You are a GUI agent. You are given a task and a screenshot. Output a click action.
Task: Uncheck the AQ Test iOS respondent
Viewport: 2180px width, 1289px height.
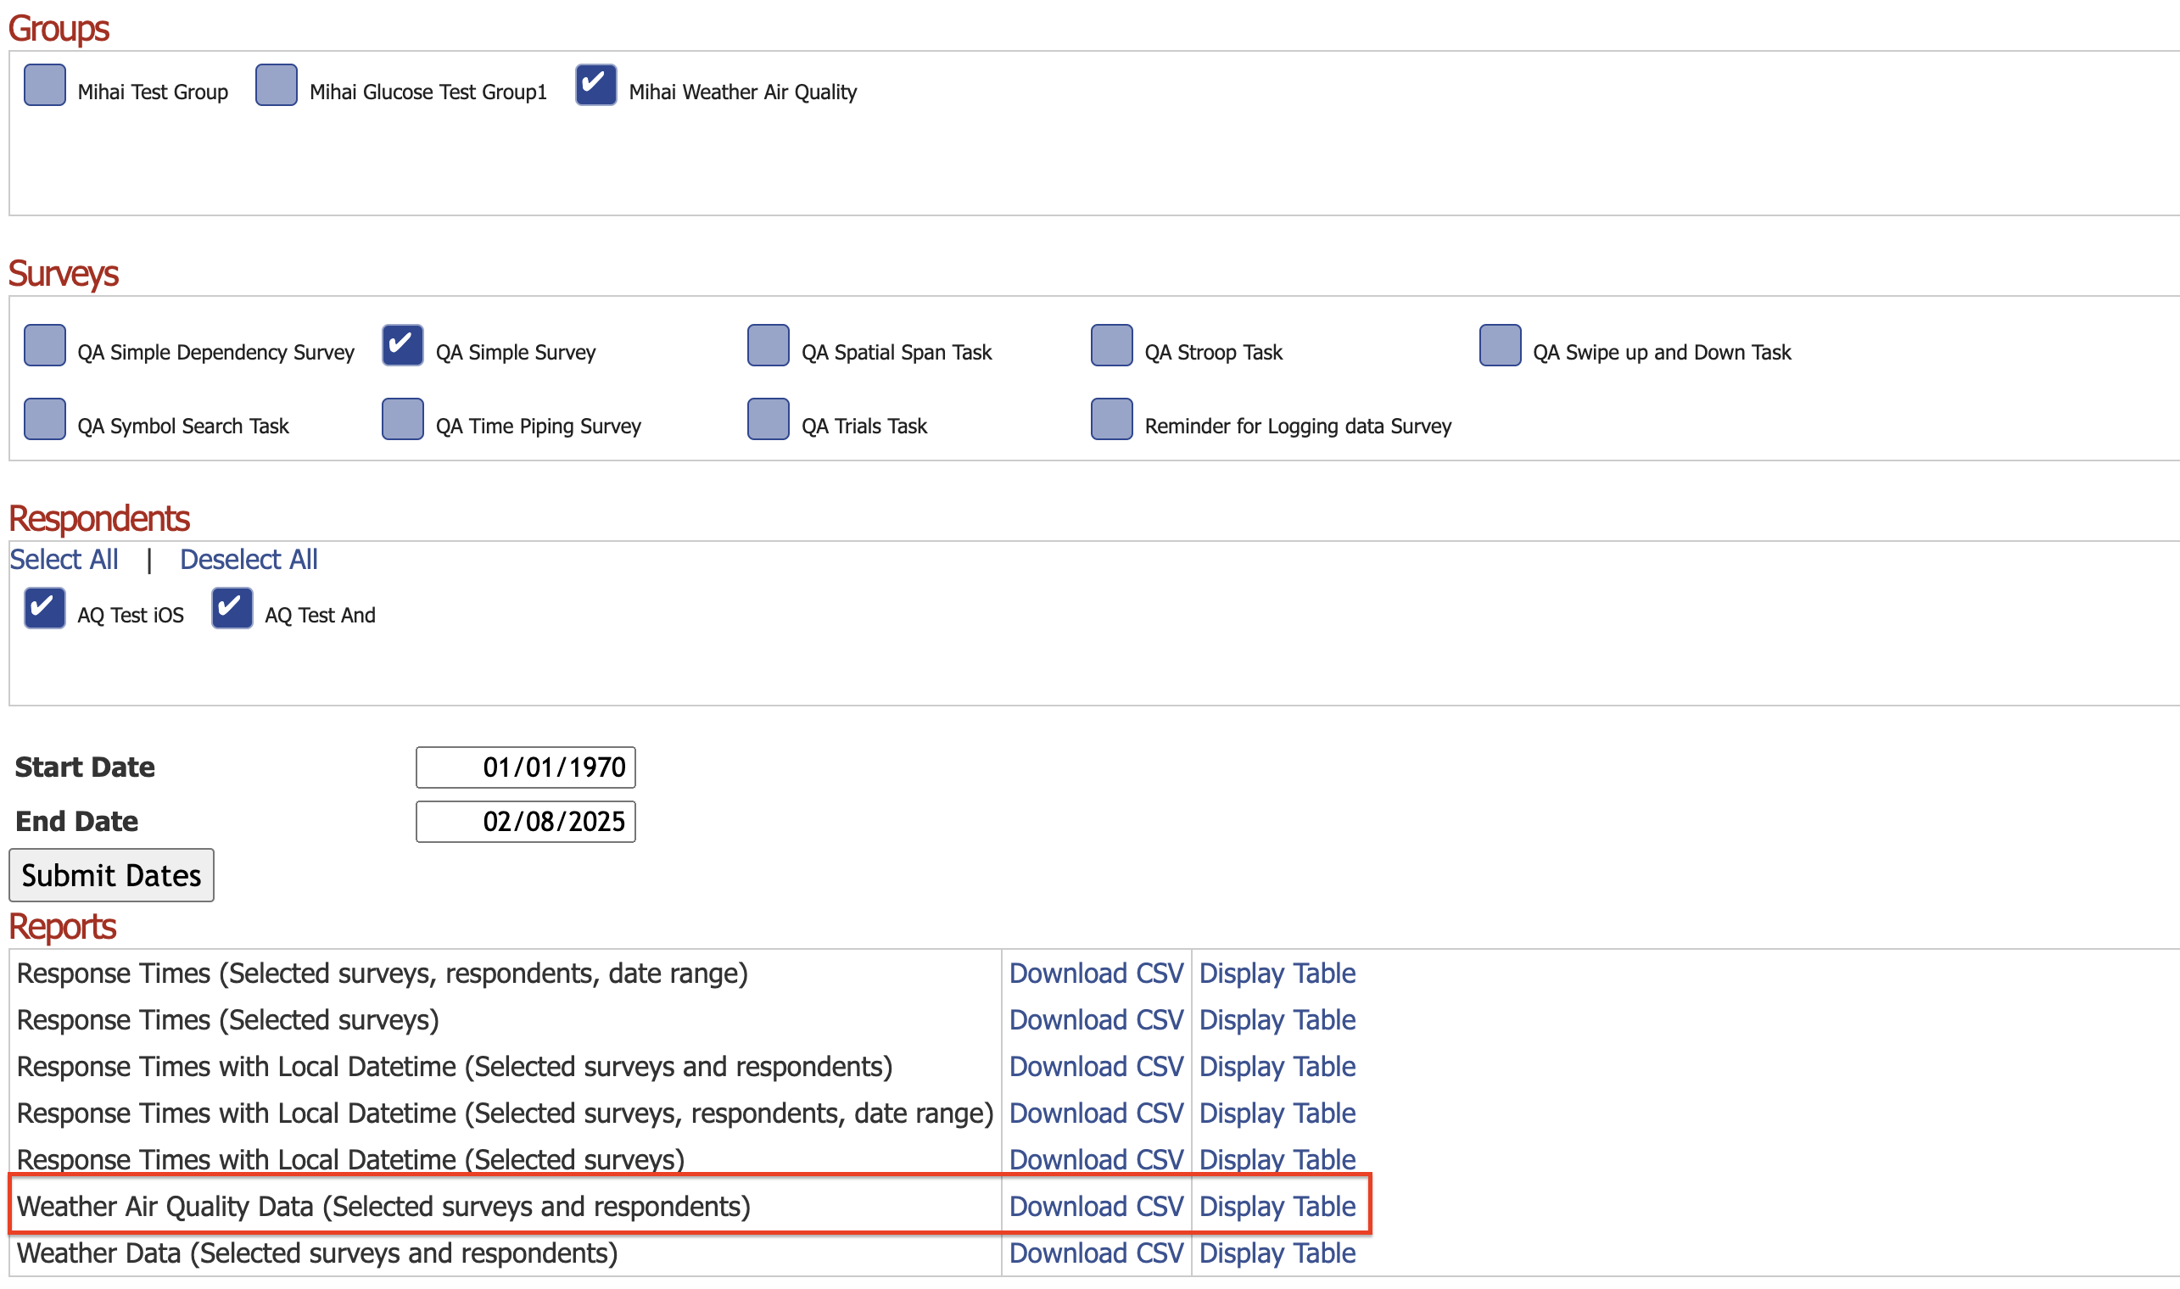[x=44, y=608]
